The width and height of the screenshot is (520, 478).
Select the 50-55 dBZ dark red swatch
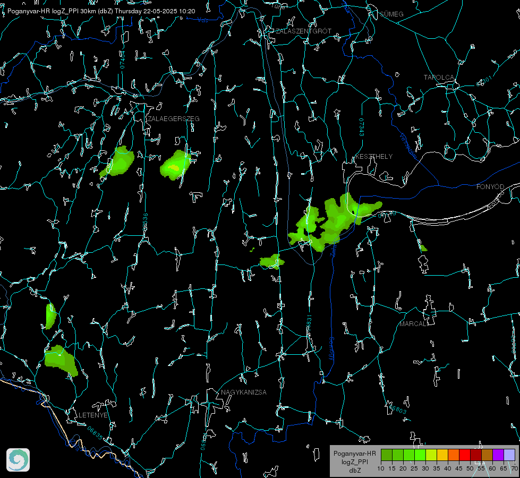[476, 455]
